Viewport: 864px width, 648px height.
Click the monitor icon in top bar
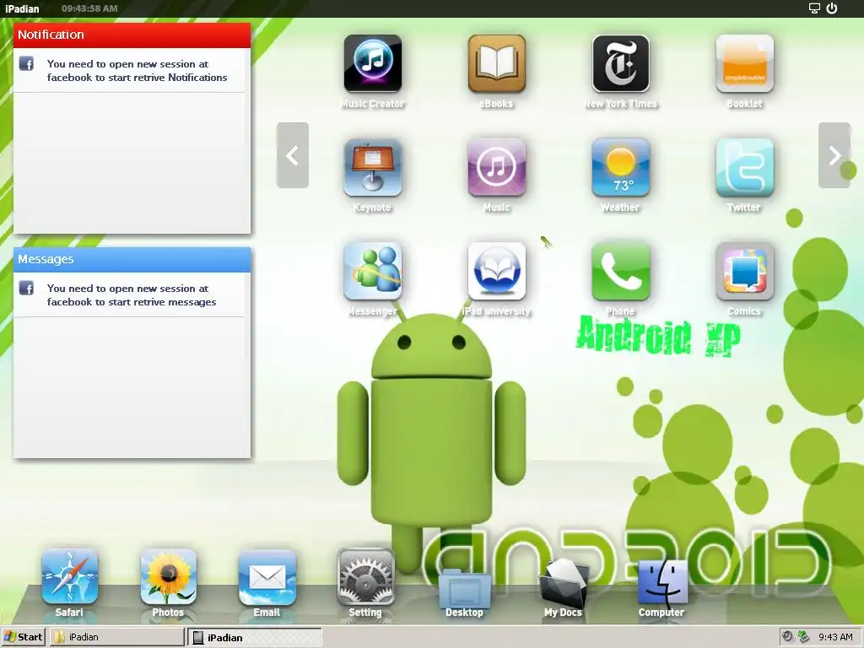[814, 8]
